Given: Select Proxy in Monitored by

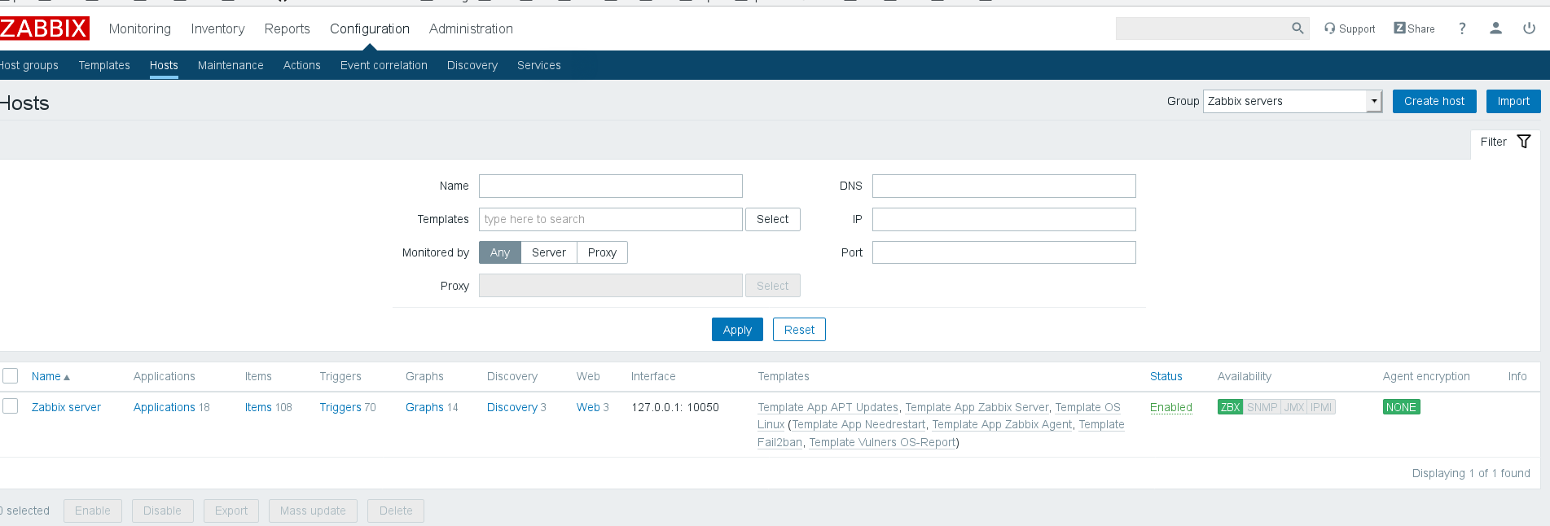Looking at the screenshot, I should (x=602, y=252).
